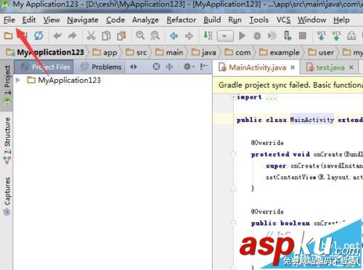Select MyApplication123 breadcrumb
Viewport: 363px width, 270px height.
(45, 52)
